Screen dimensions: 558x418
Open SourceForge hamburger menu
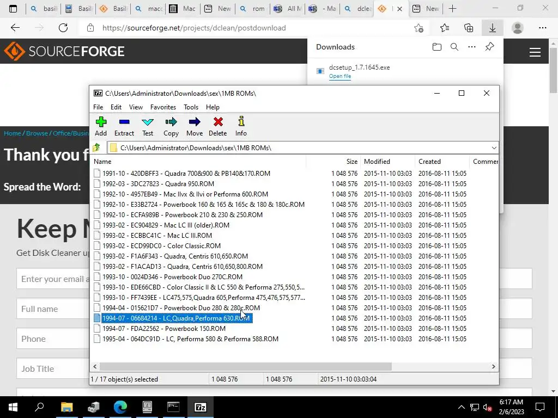[535, 52]
